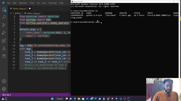
Task: Click the unsaved dot on demo_dag.py tab
Action: tap(30, 8)
